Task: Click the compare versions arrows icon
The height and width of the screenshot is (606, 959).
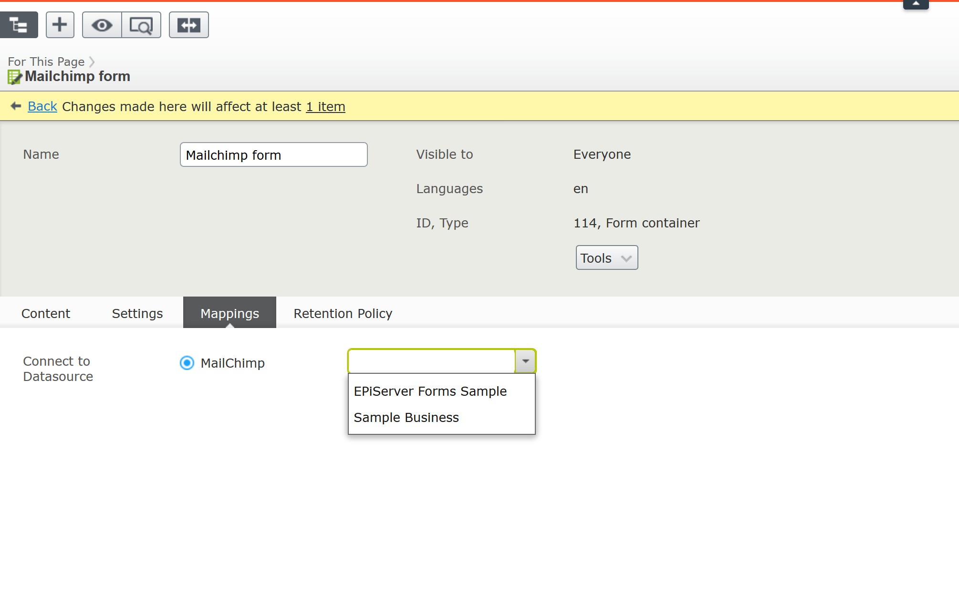Action: click(x=188, y=25)
